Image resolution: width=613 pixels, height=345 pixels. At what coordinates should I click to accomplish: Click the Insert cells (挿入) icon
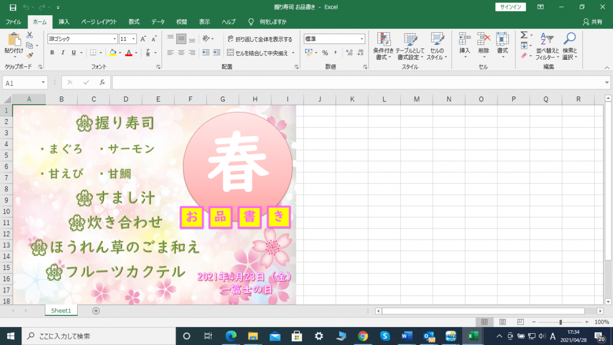pyautogui.click(x=464, y=39)
